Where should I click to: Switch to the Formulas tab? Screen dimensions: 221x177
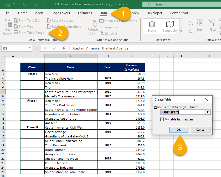pyautogui.click(x=85, y=13)
